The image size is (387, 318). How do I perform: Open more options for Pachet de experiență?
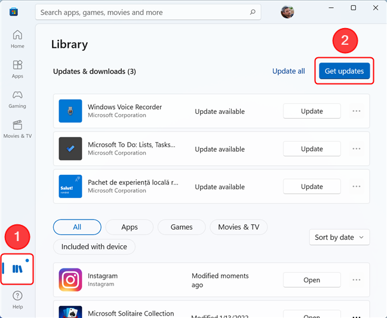tap(357, 186)
